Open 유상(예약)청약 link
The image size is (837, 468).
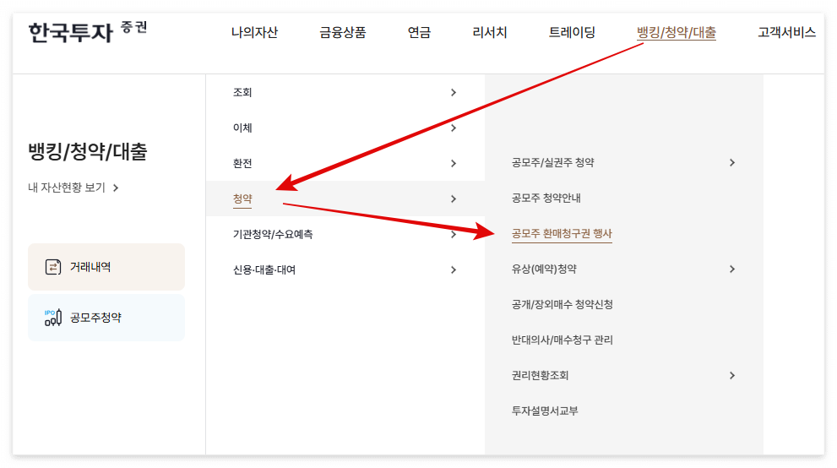(x=544, y=269)
